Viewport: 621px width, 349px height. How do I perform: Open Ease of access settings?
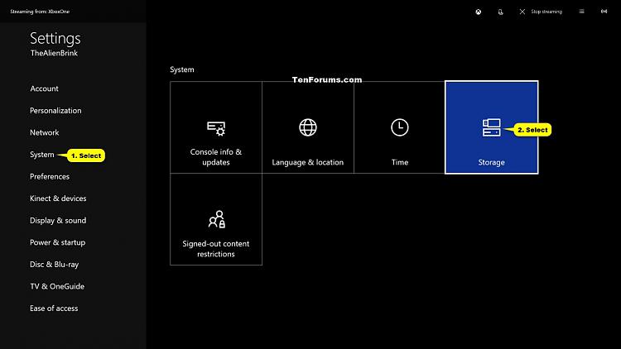[x=54, y=308]
